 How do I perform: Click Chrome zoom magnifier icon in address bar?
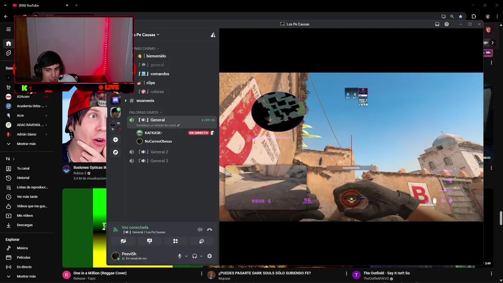coord(452,17)
